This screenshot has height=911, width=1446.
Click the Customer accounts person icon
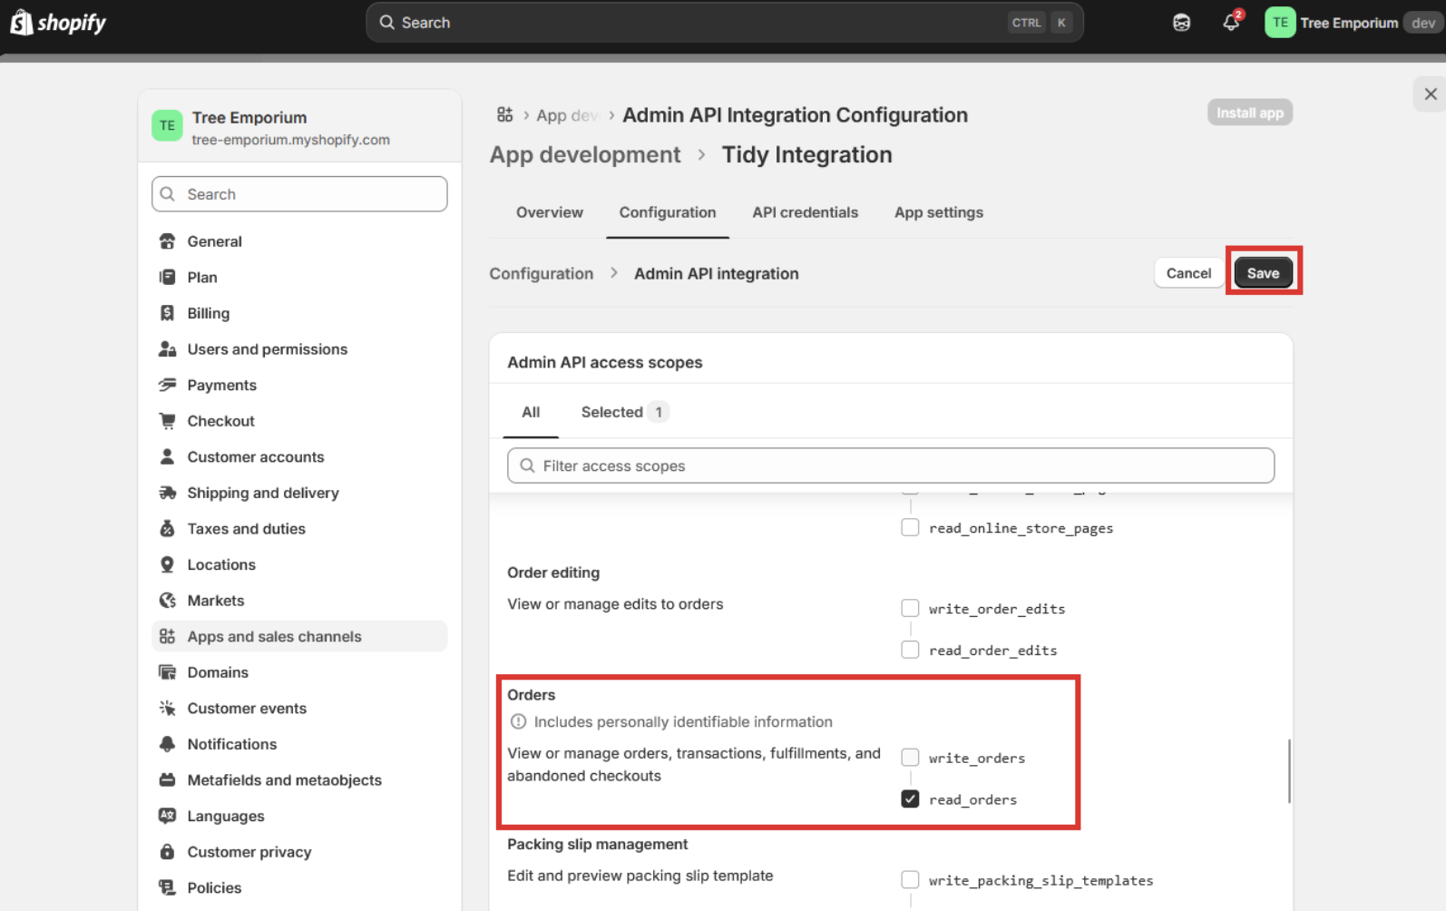[x=167, y=457]
